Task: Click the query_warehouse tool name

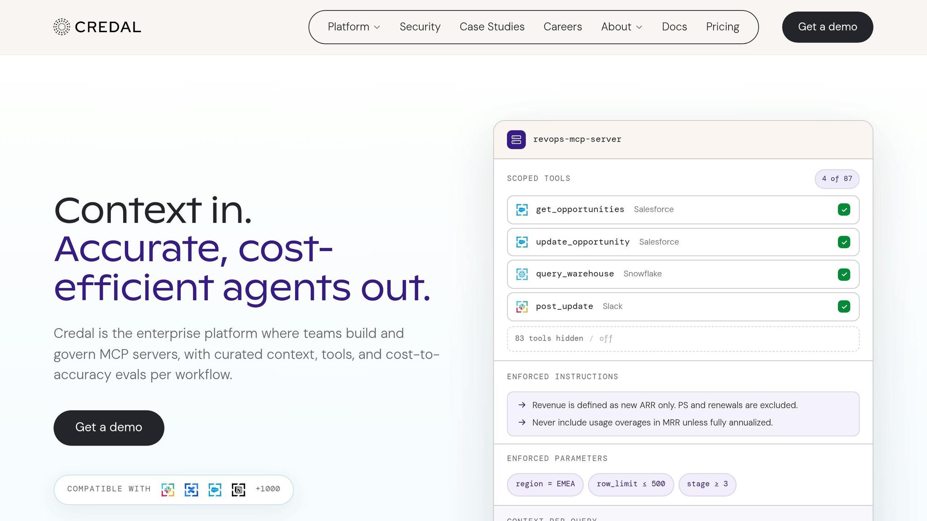Action: tap(575, 274)
